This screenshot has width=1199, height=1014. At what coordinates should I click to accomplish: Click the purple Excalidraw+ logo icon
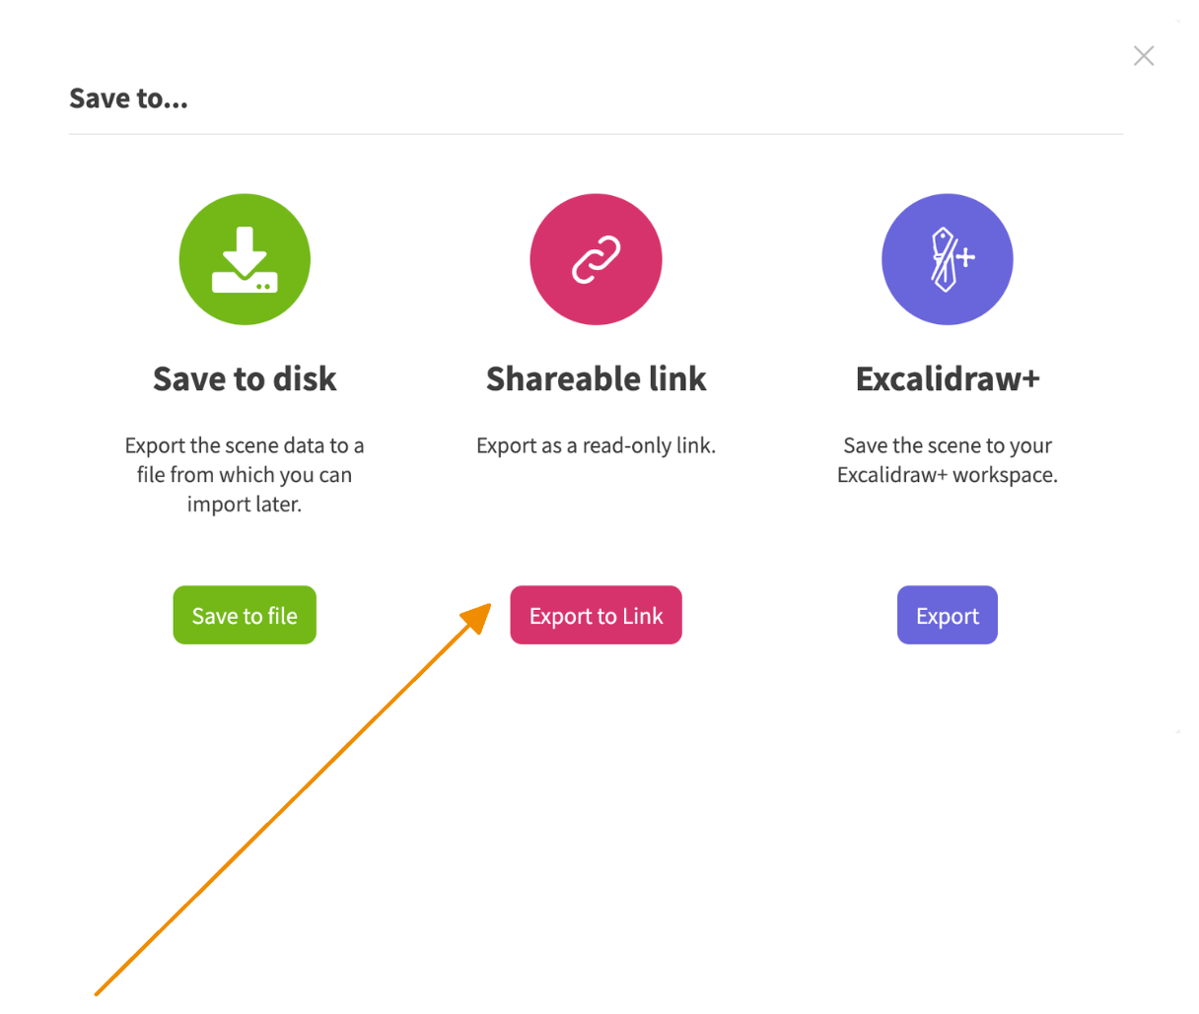947,259
